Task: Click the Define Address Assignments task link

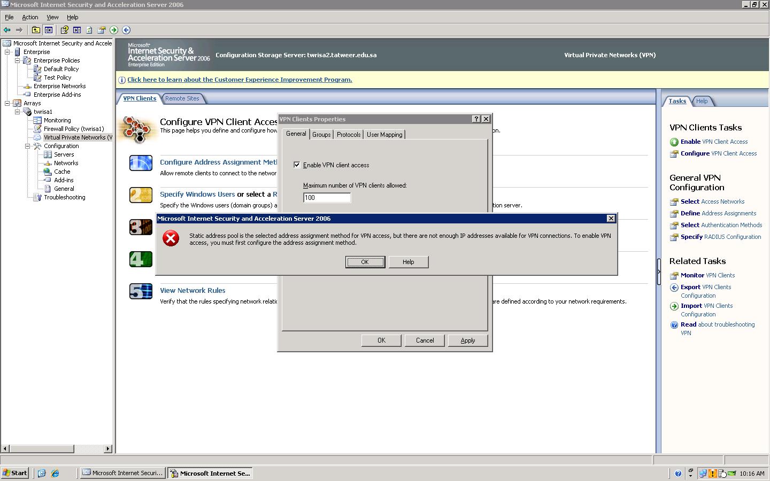Action: coord(718,213)
